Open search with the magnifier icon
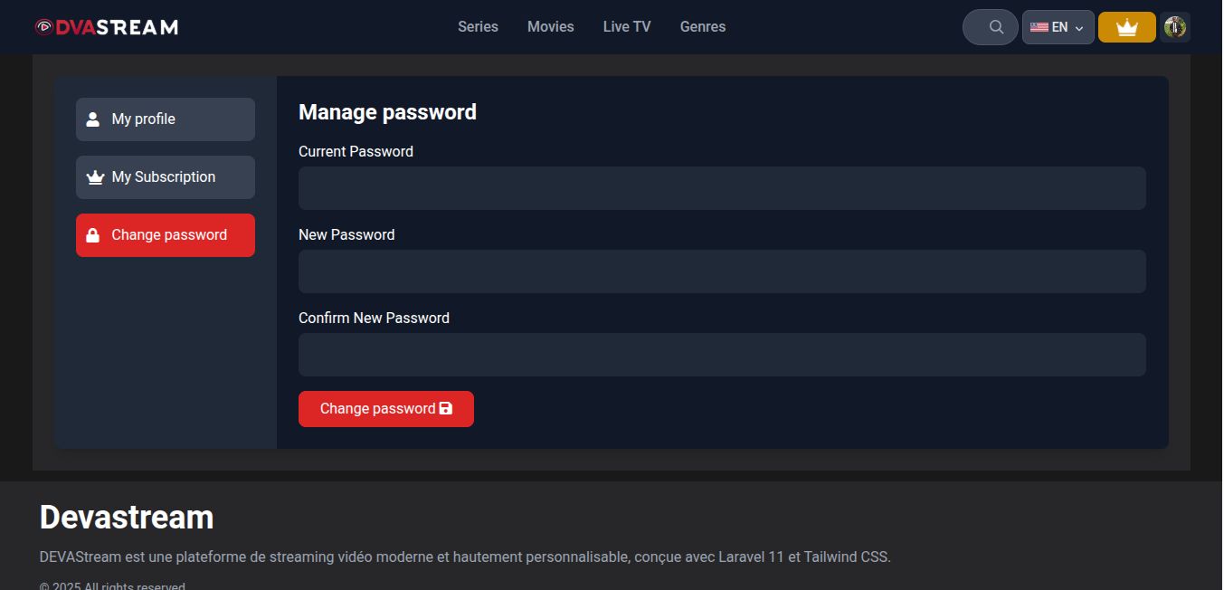 996,27
